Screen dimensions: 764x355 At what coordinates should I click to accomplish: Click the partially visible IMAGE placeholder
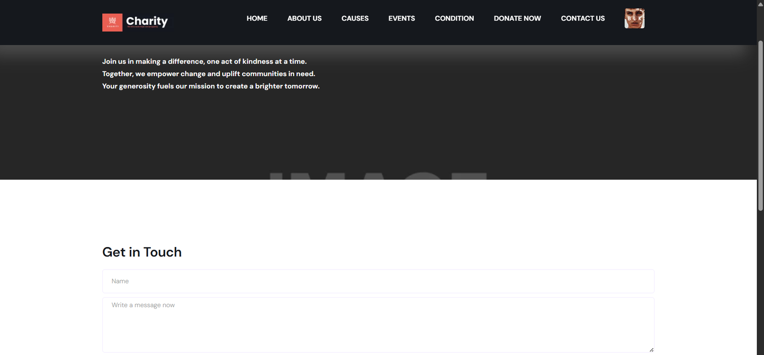pyautogui.click(x=378, y=175)
